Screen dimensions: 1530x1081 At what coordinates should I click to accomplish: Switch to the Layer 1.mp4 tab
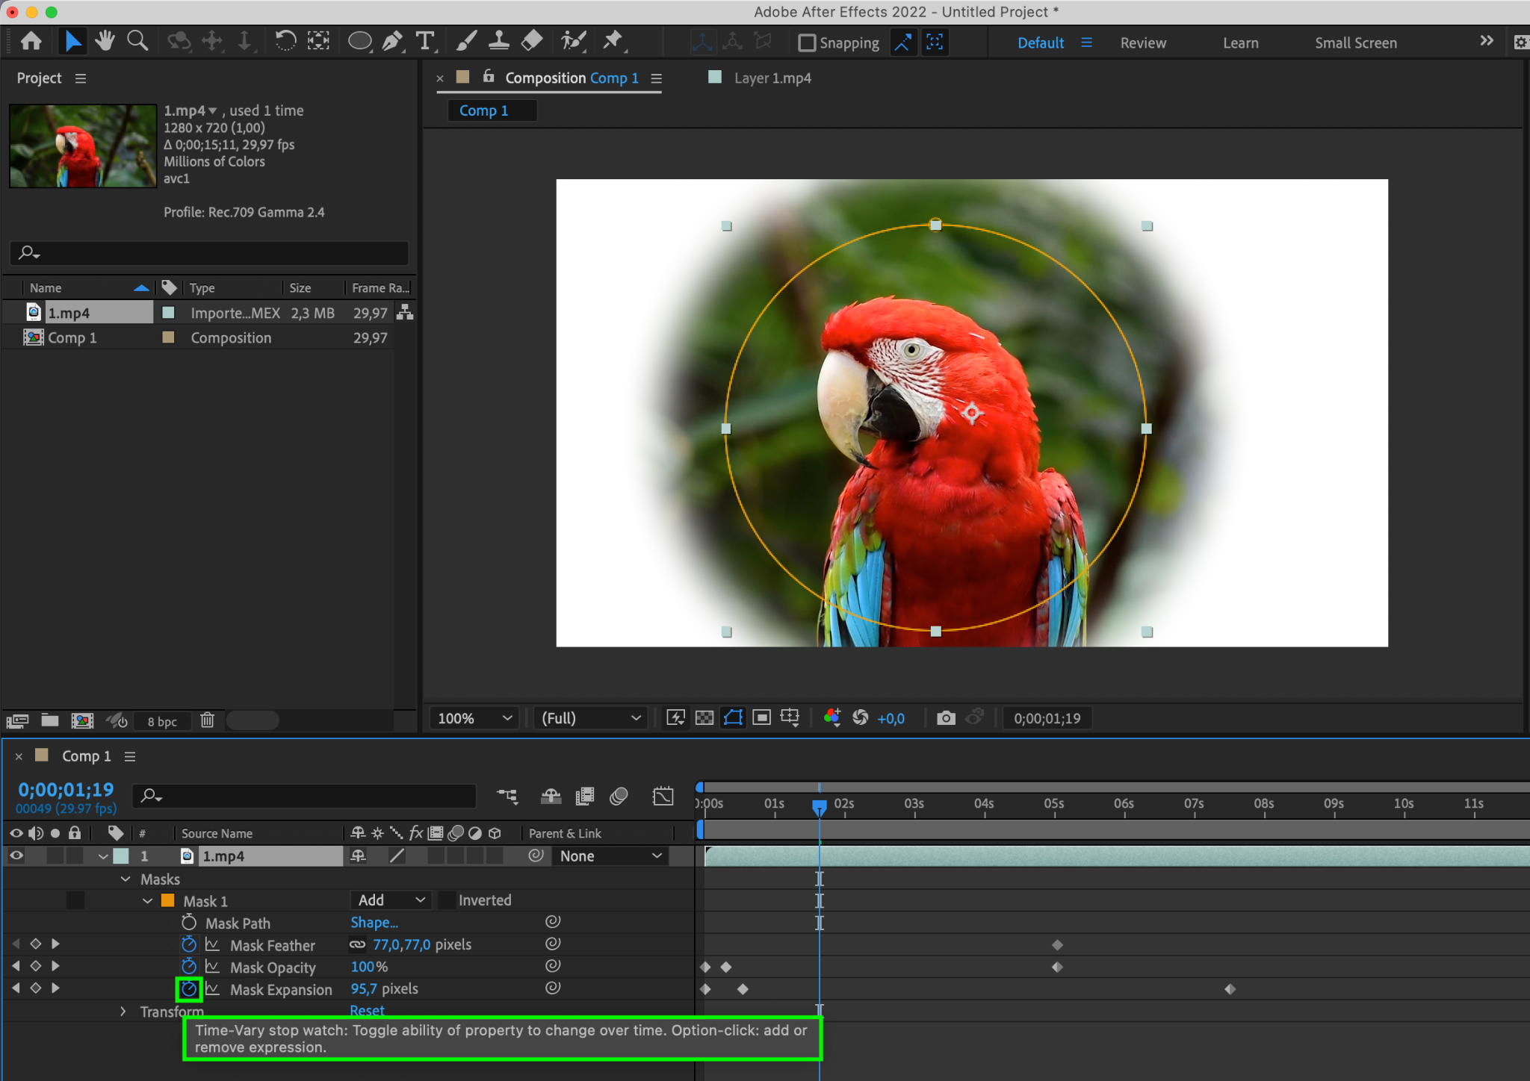coord(772,78)
